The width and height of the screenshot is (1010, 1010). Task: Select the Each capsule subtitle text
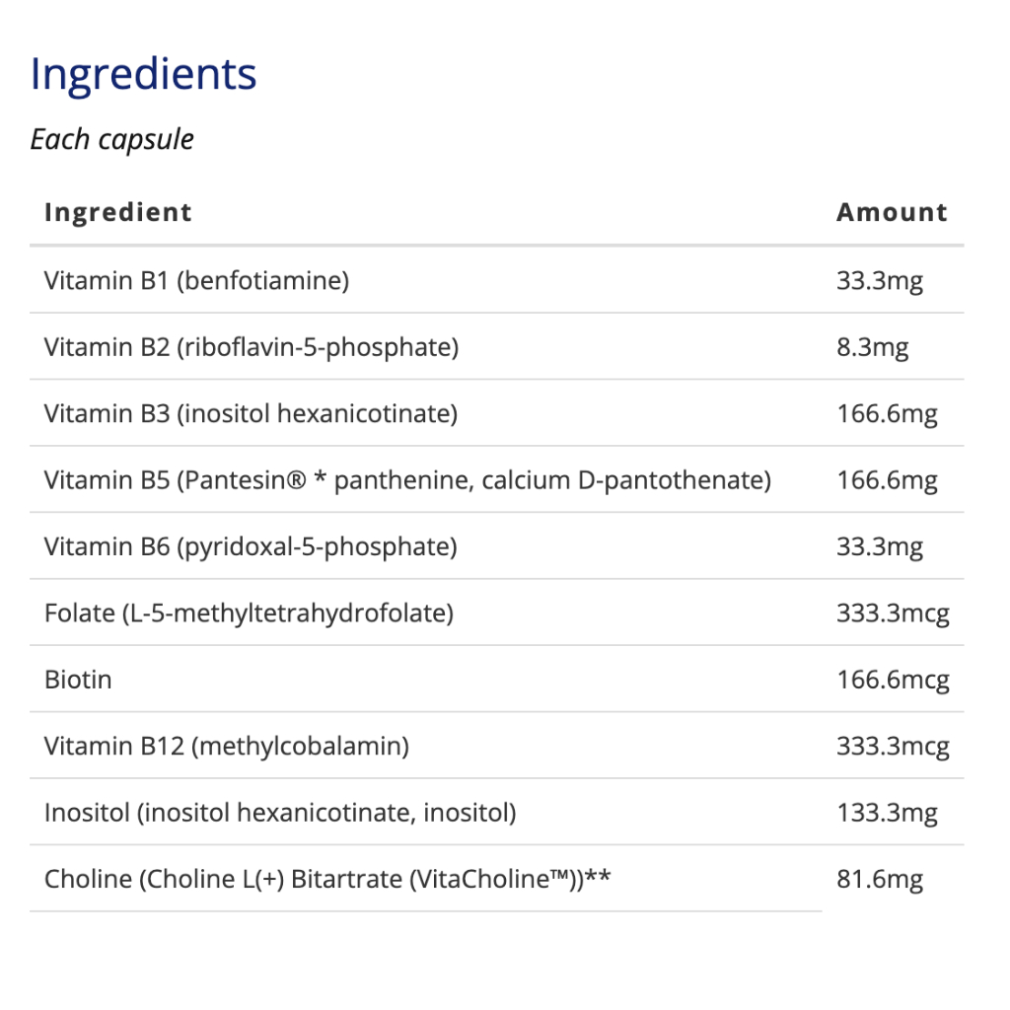click(x=112, y=140)
